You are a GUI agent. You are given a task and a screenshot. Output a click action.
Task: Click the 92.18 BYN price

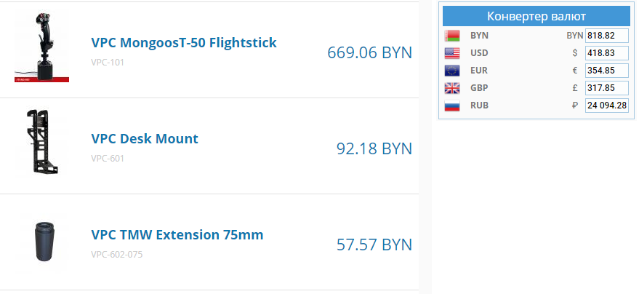coord(374,148)
